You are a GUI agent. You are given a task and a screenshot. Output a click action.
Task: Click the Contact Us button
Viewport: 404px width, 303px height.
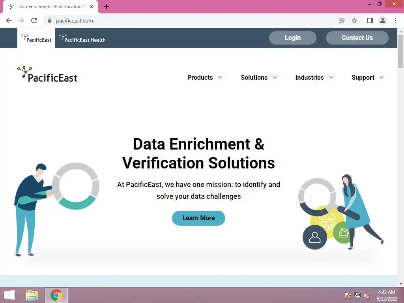pyautogui.click(x=357, y=37)
